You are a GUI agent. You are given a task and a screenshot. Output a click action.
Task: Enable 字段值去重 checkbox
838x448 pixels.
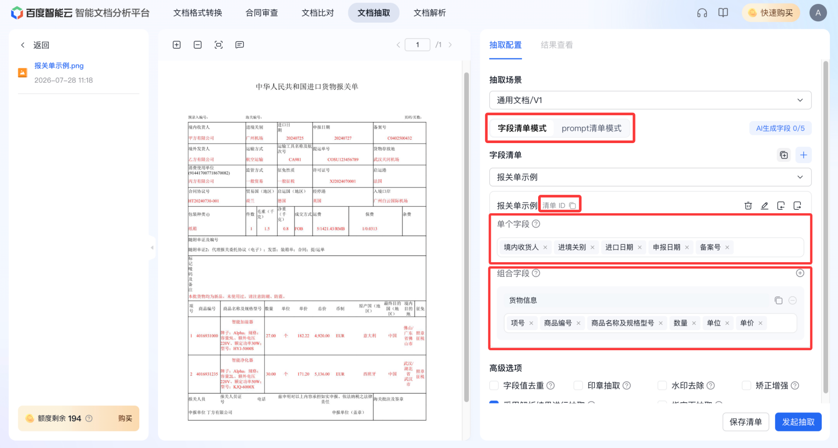coord(494,386)
